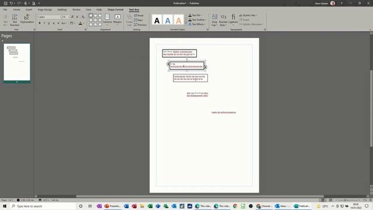Open the Font dialog launcher
This screenshot has width=373, height=210.
86,30
